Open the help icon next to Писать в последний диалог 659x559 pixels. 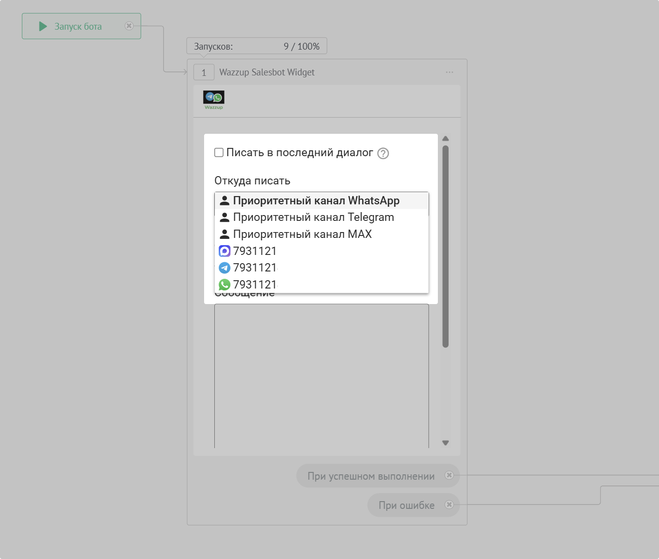pyautogui.click(x=383, y=153)
